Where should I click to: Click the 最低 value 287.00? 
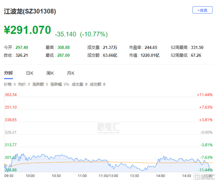64,55
